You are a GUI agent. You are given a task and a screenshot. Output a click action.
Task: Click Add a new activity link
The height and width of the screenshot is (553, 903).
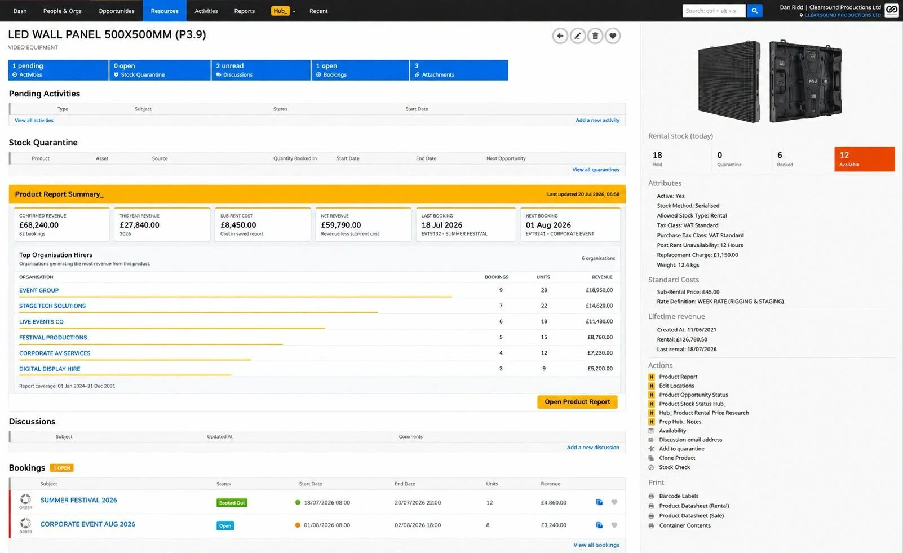coord(597,120)
